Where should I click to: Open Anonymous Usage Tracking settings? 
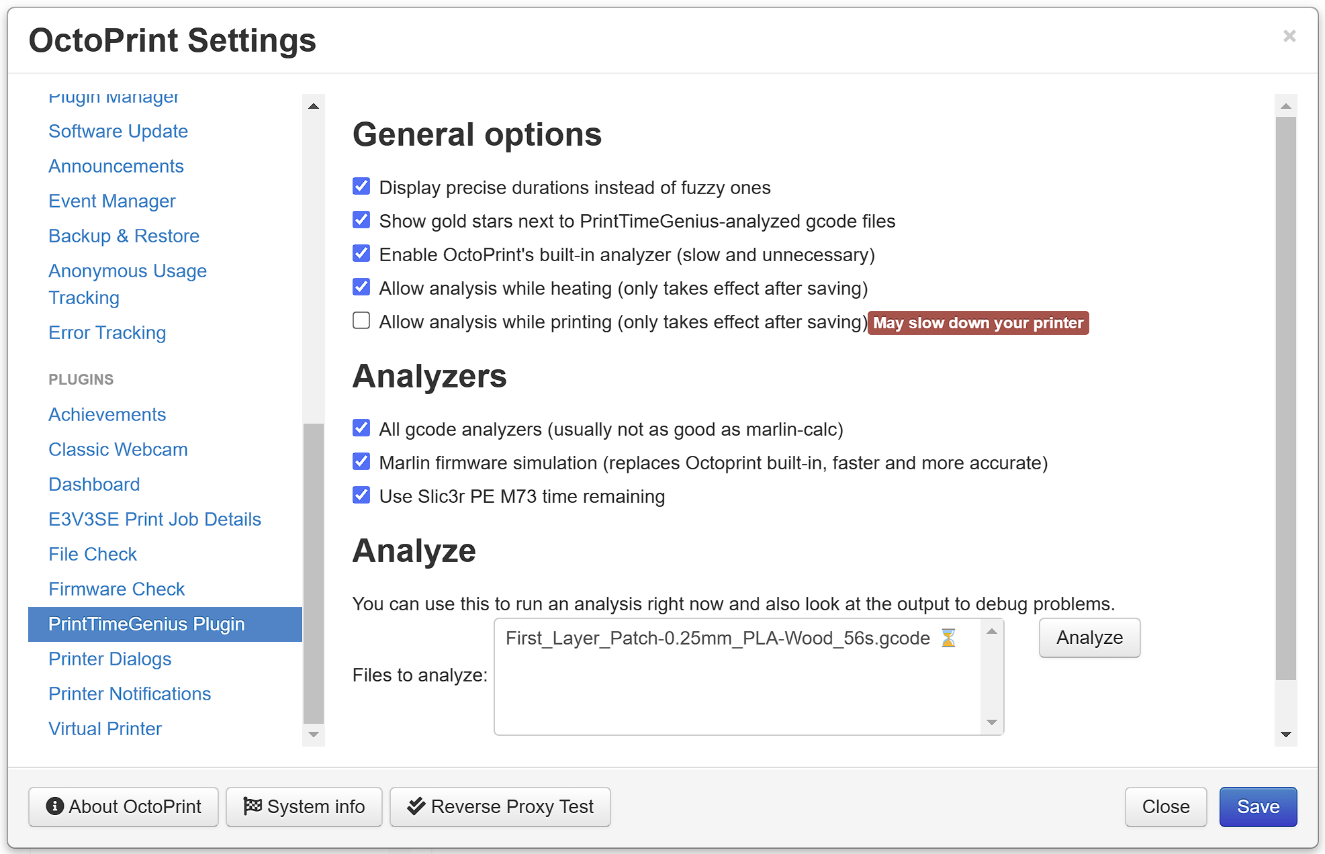tap(128, 284)
